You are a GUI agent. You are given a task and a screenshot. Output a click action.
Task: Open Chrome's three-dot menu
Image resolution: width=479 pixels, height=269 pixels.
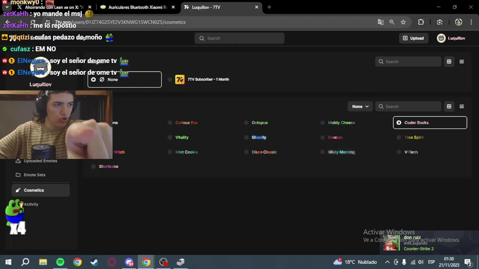pos(471,22)
